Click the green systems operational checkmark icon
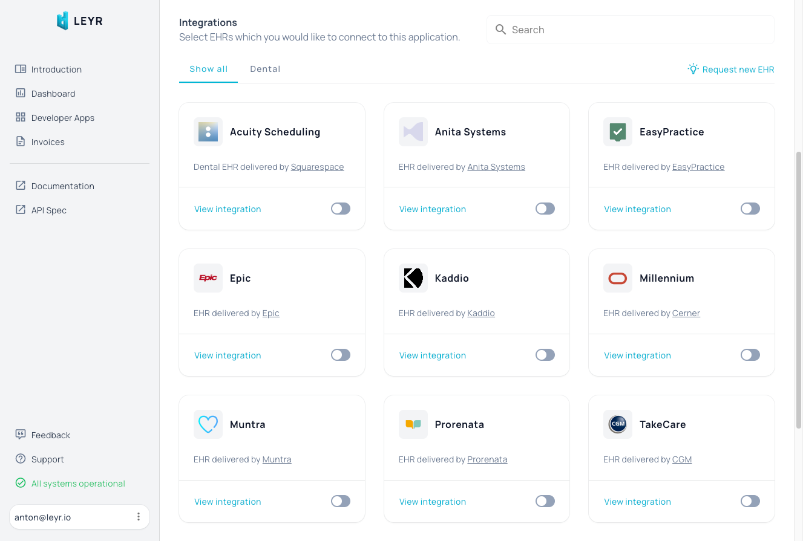This screenshot has height=541, width=803. click(x=21, y=483)
